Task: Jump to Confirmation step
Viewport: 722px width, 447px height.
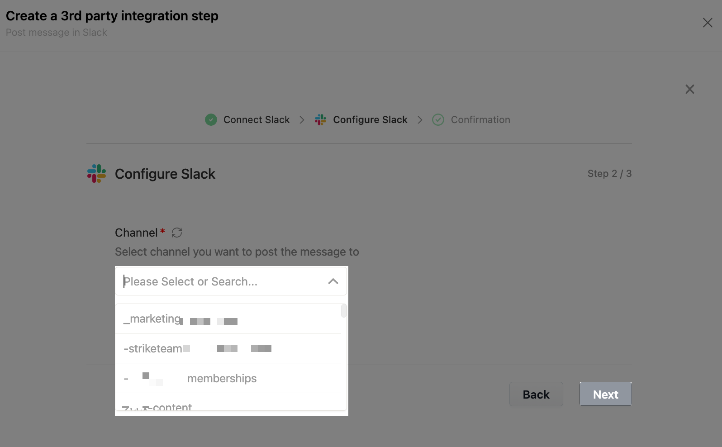Action: [x=480, y=120]
